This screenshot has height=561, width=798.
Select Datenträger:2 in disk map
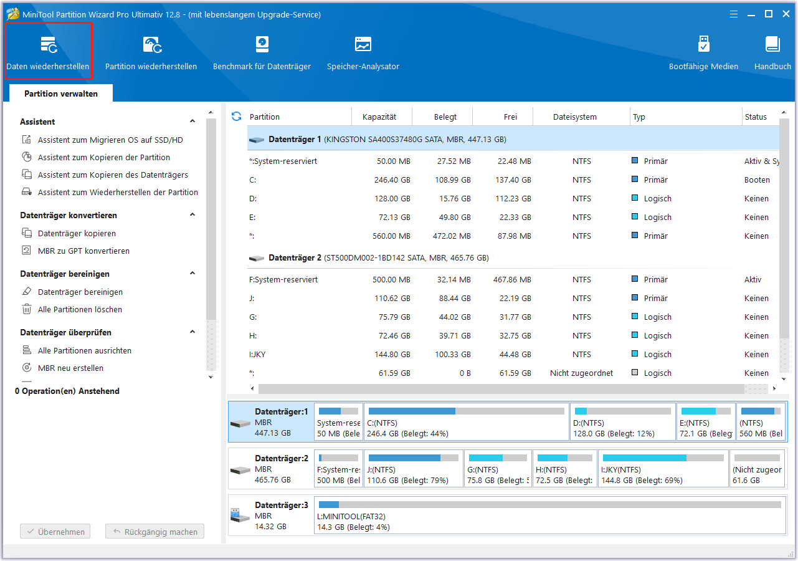tap(270, 468)
